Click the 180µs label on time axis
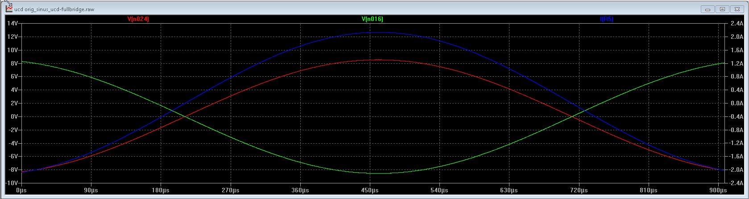749x199 pixels. pyautogui.click(x=161, y=191)
